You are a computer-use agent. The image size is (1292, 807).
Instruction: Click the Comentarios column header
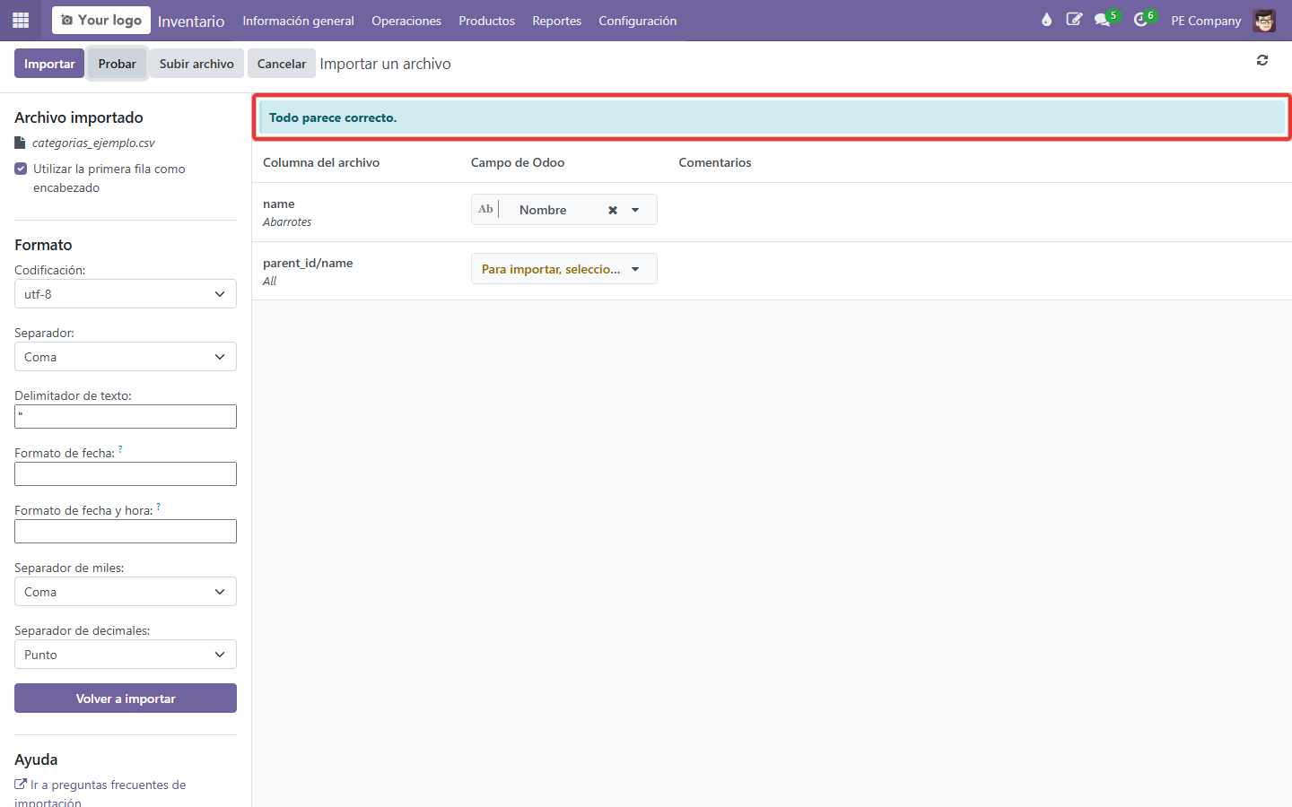click(715, 162)
